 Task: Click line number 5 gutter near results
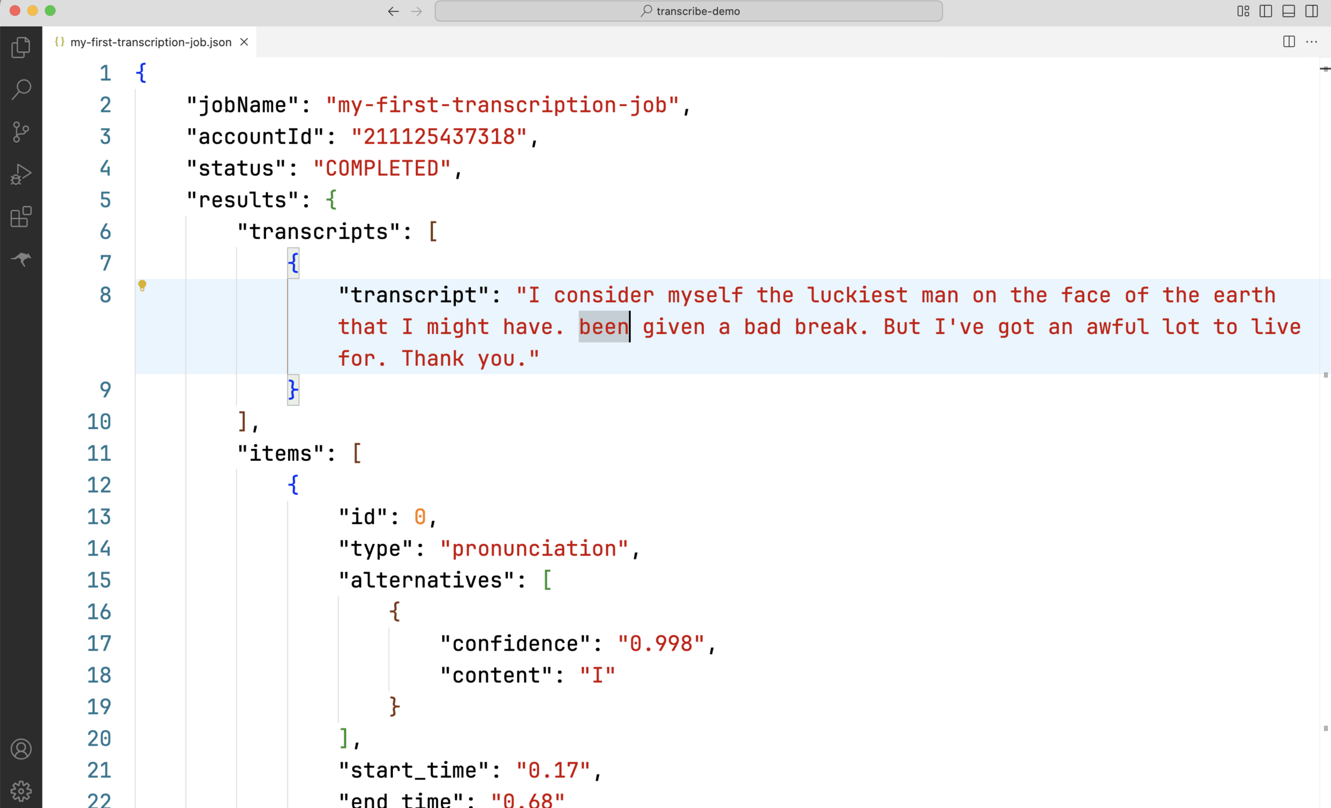[x=105, y=200]
